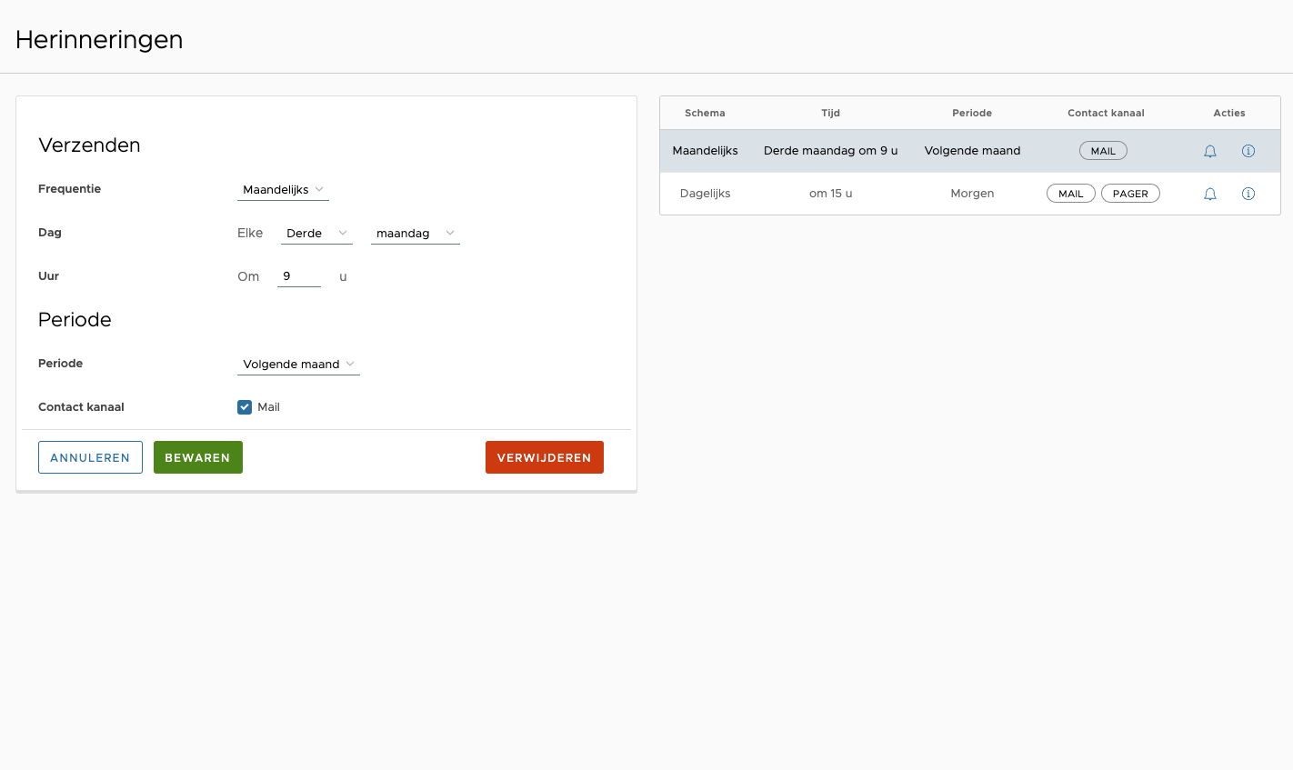Select the Maandelijks reminder row
Viewport: 1293px width, 770px height.
[x=705, y=151]
